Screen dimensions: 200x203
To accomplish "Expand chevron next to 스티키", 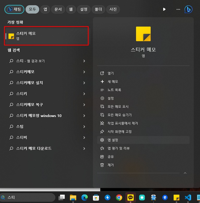I will tap(84, 94).
